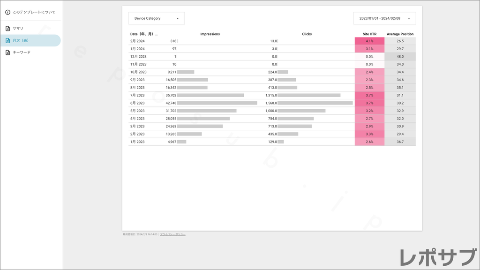Select the 7月 2023 table row label
This screenshot has height=270, width=480.
click(x=138, y=95)
